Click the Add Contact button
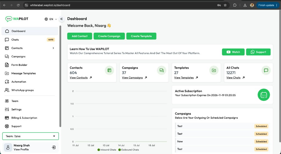The height and width of the screenshot is (154, 281). 80,36
